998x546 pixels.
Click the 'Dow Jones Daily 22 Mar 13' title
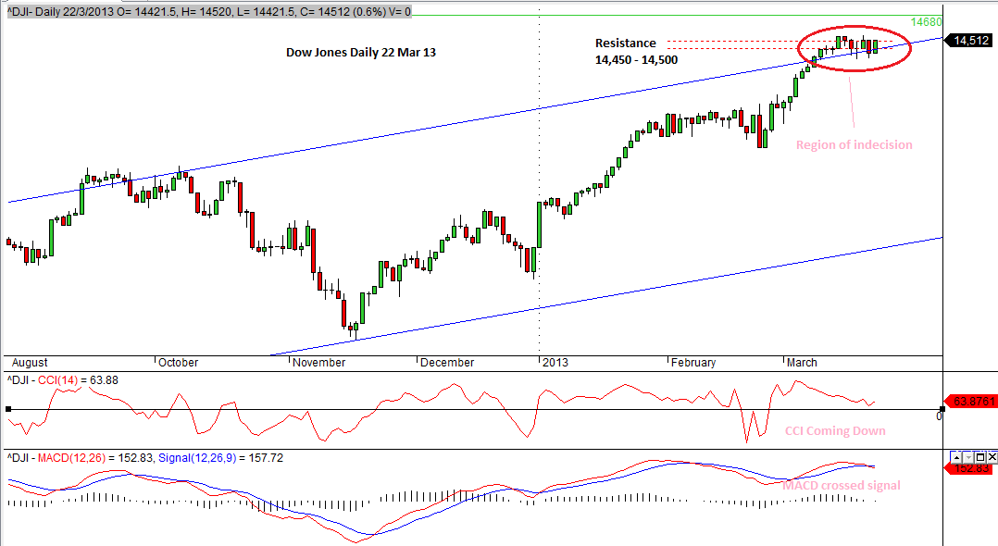coord(360,53)
